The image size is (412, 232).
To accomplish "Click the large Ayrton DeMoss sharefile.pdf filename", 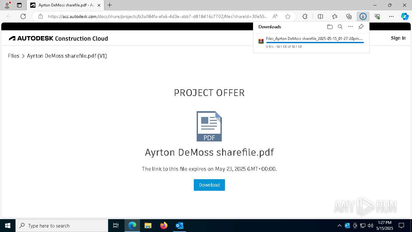I will pos(209,152).
